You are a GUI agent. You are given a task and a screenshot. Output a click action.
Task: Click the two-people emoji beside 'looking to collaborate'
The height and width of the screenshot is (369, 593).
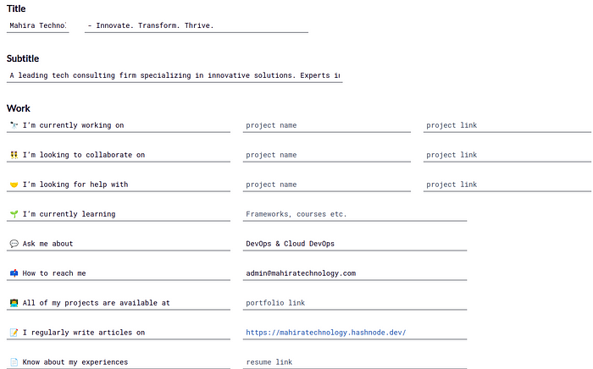tap(14, 155)
